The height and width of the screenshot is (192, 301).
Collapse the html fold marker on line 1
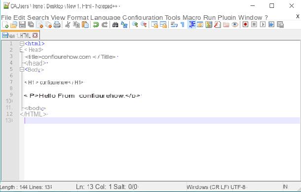[x=22, y=44]
